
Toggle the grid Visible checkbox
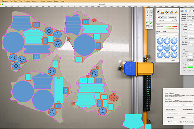[184, 52]
